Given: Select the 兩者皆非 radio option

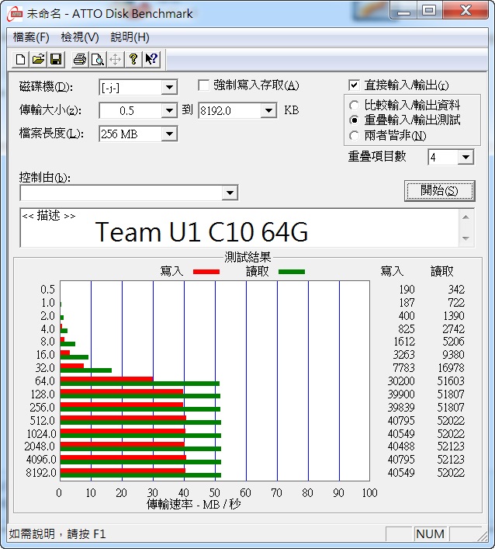Looking at the screenshot, I should [354, 135].
